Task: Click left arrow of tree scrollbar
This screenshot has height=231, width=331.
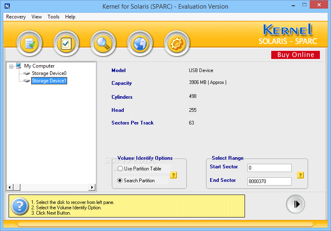Action: tap(9, 187)
